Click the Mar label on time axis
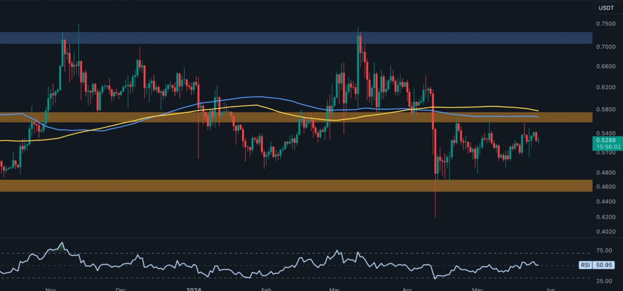The width and height of the screenshot is (623, 291). pyautogui.click(x=334, y=289)
